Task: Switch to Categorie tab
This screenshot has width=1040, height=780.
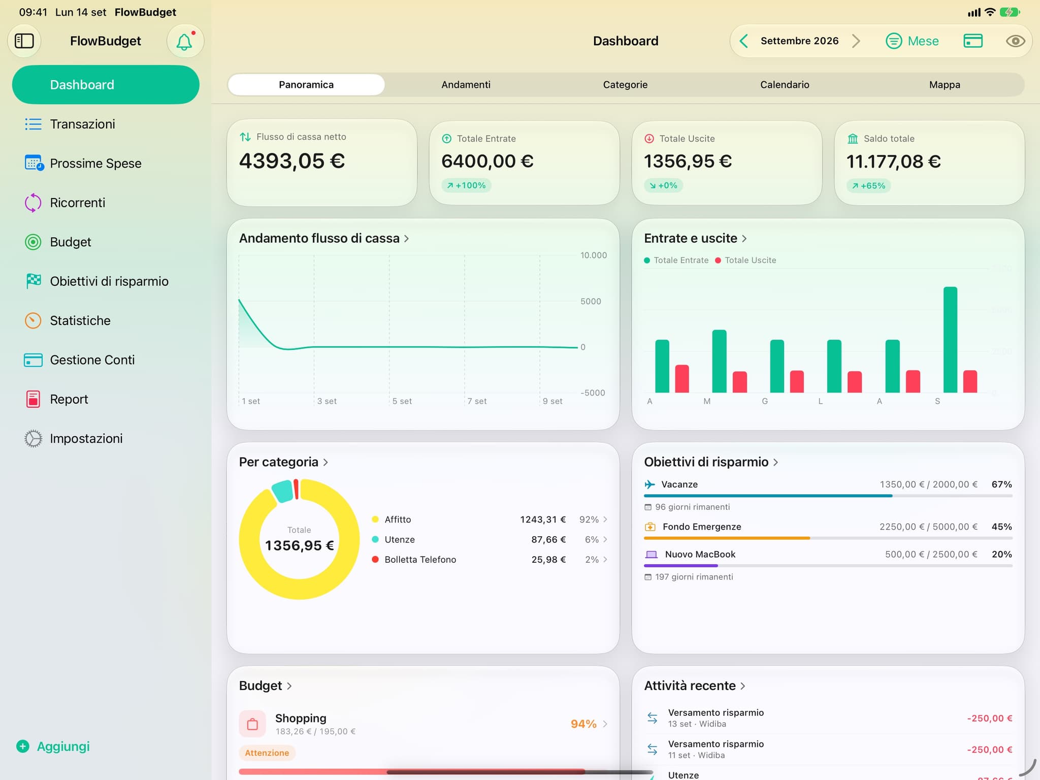Action: pos(625,85)
